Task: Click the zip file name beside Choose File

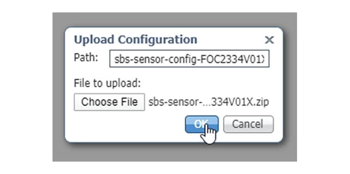Action: (x=209, y=102)
